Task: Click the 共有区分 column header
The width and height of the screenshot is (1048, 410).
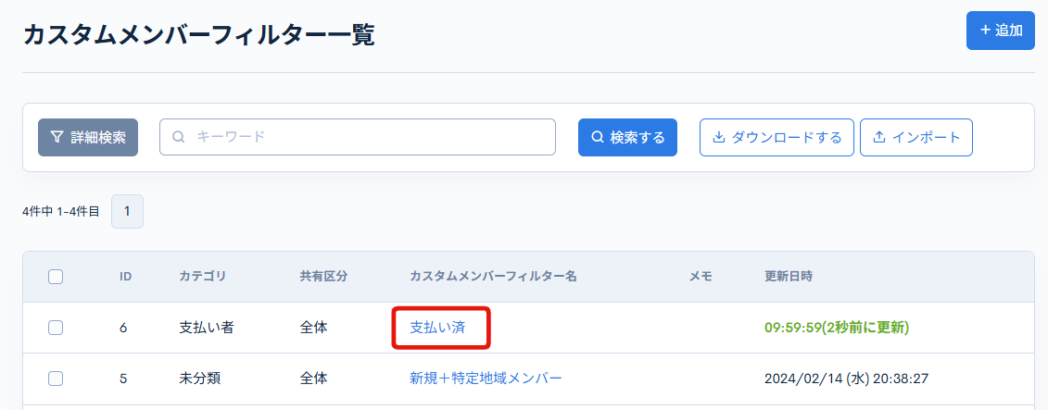Action: [323, 277]
